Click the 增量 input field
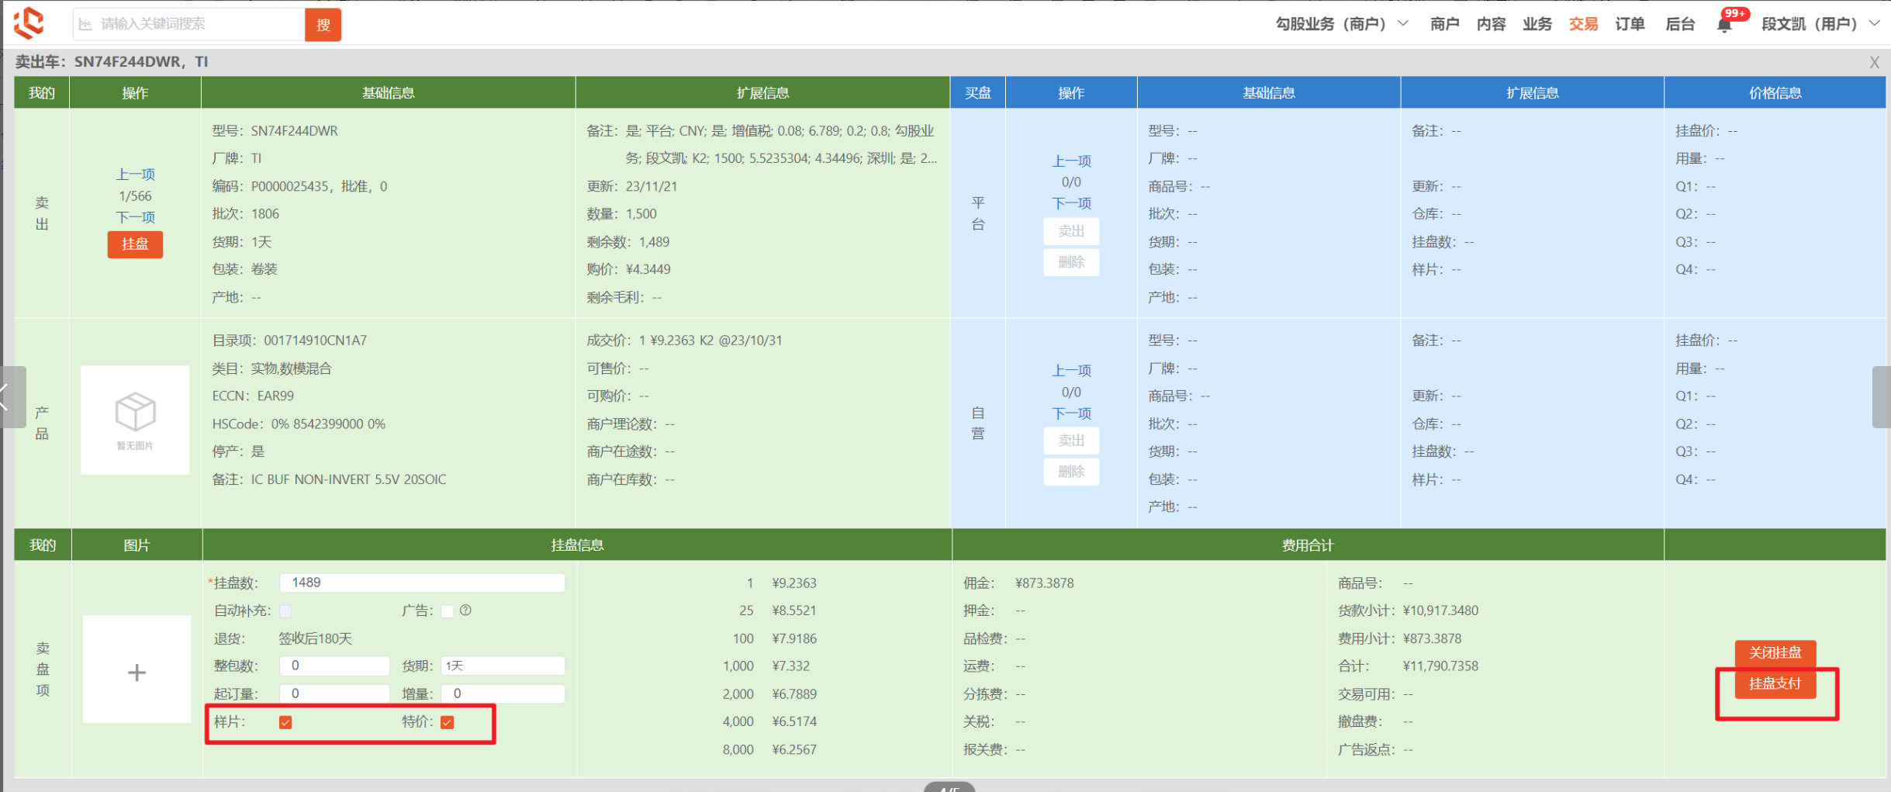Viewport: 1891px width, 792px height. (503, 693)
